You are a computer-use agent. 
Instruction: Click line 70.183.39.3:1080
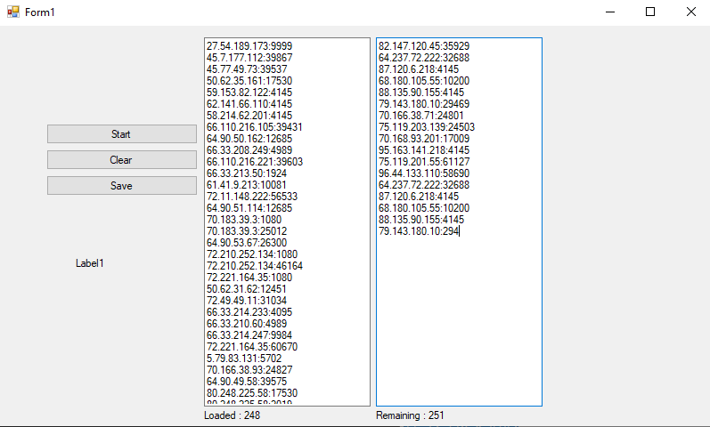pos(244,220)
